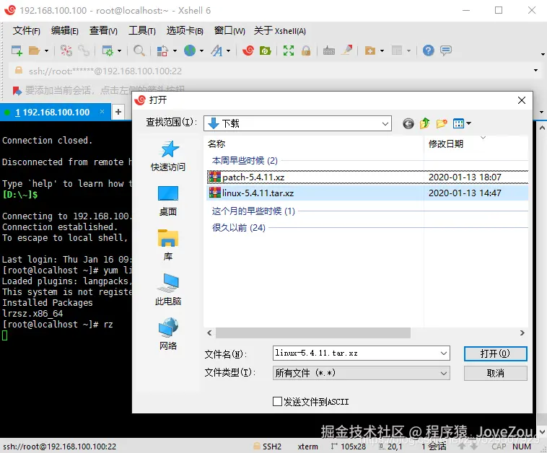Open the 编辑(E) menu
This screenshot has height=453, width=547.
pyautogui.click(x=64, y=31)
